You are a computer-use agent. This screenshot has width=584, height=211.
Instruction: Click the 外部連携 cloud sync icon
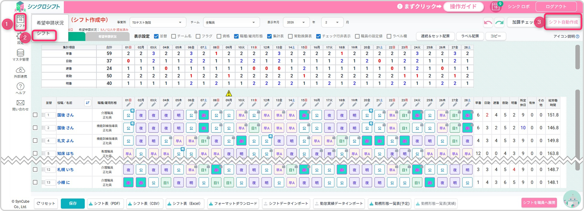coord(20,70)
